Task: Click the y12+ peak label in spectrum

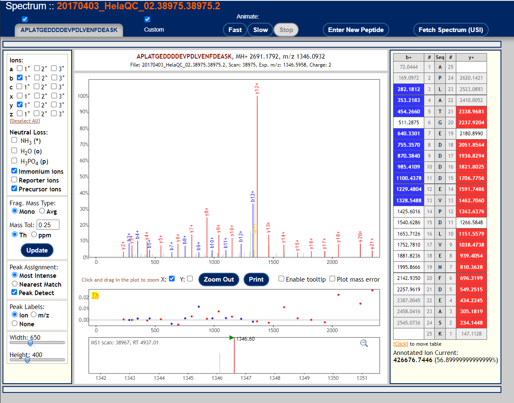Action: point(257,89)
